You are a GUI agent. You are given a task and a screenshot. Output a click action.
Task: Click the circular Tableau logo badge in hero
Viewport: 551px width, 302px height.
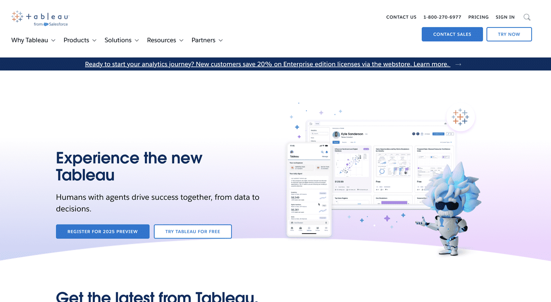coord(460,117)
